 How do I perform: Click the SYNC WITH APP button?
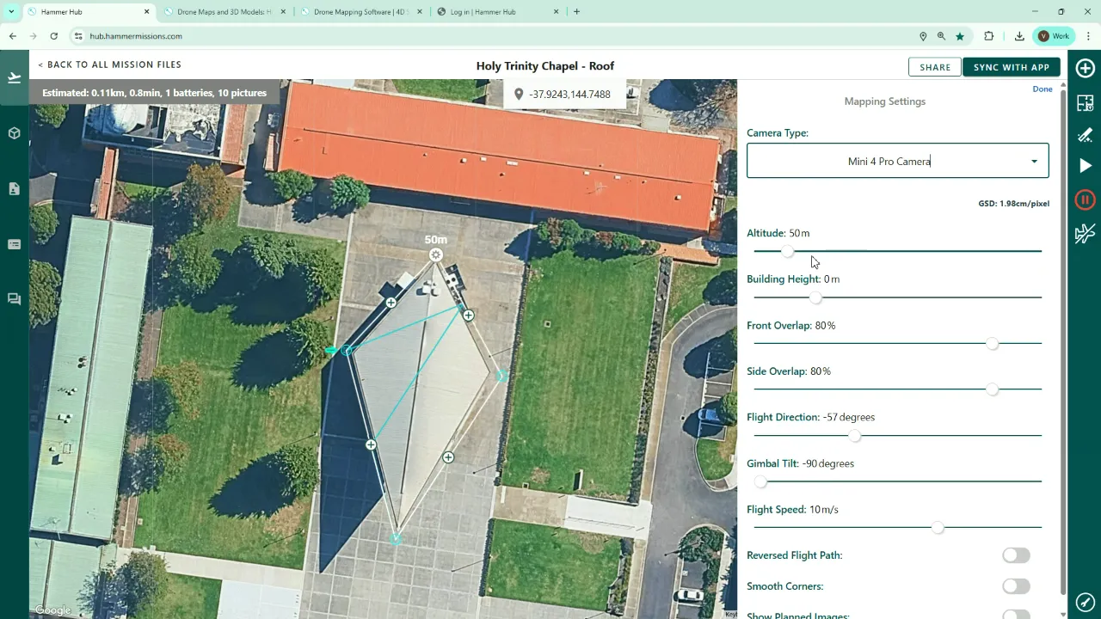pos(1011,67)
